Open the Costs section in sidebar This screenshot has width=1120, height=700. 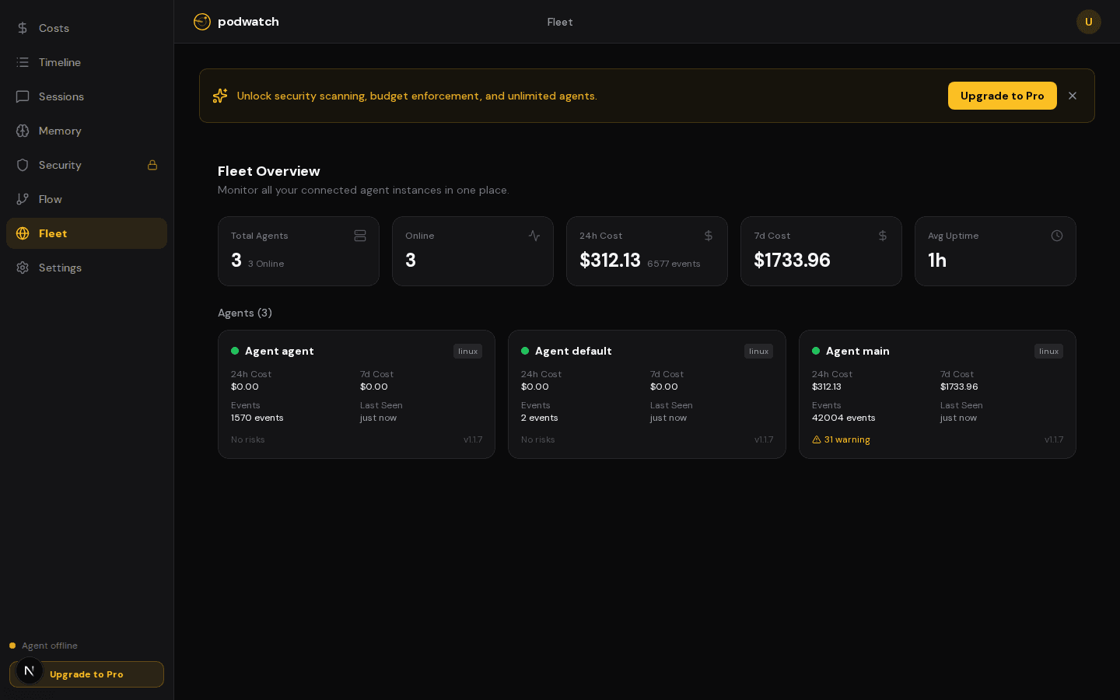tap(53, 28)
